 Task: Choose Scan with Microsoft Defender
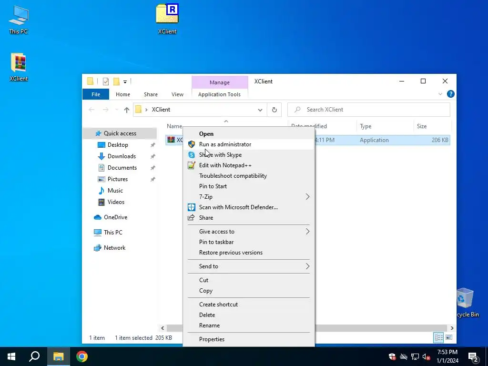click(x=249, y=207)
